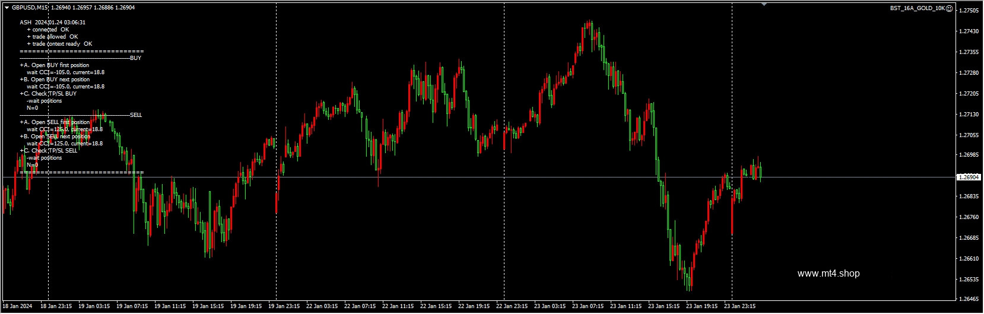Screen dimensions: 984x314
Task: Click '+C. Check TP/SL SELL' text
Action: (49, 151)
